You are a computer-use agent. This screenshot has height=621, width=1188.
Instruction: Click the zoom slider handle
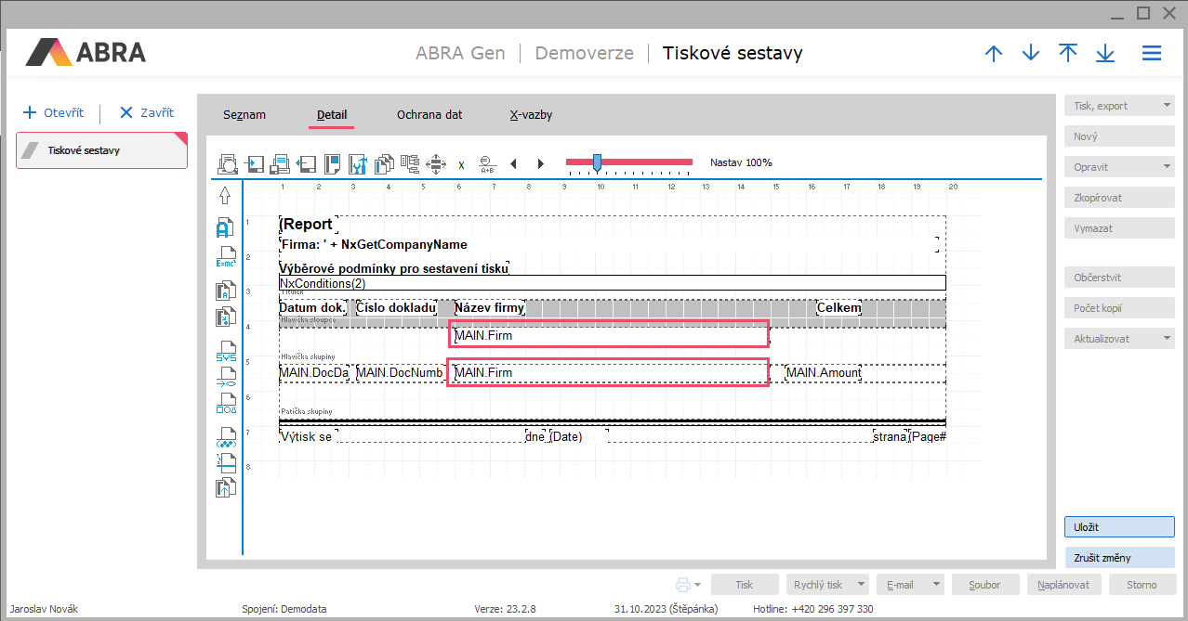click(x=597, y=162)
